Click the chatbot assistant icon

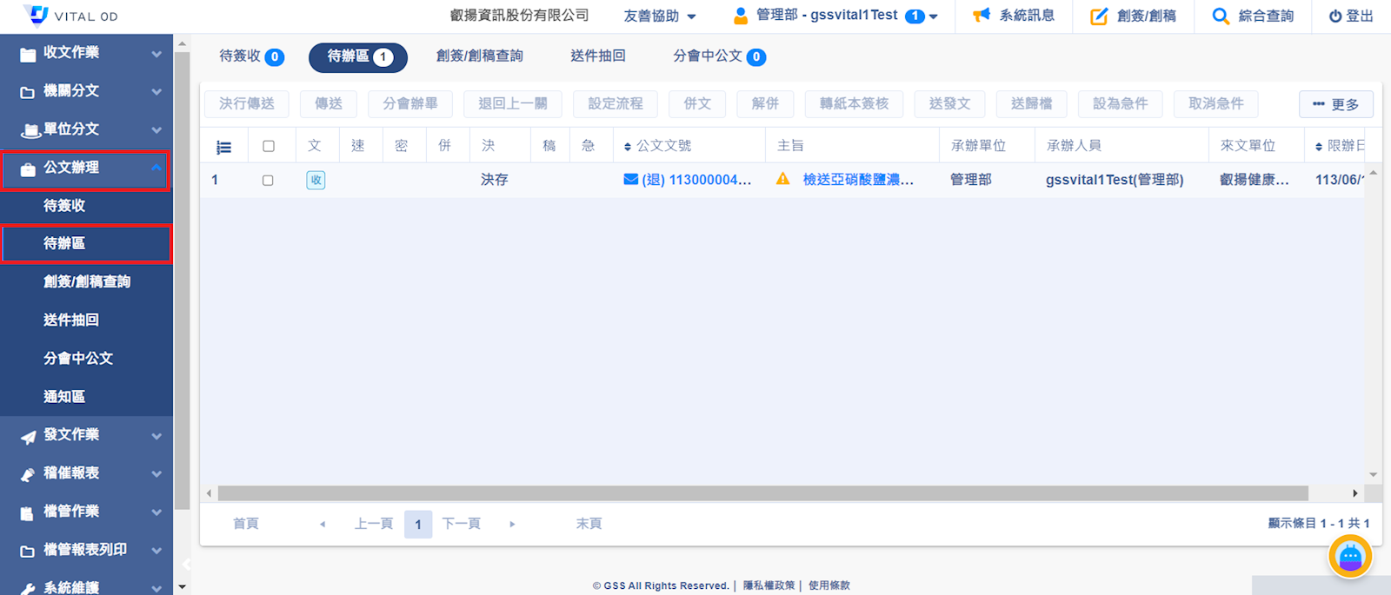(1349, 557)
